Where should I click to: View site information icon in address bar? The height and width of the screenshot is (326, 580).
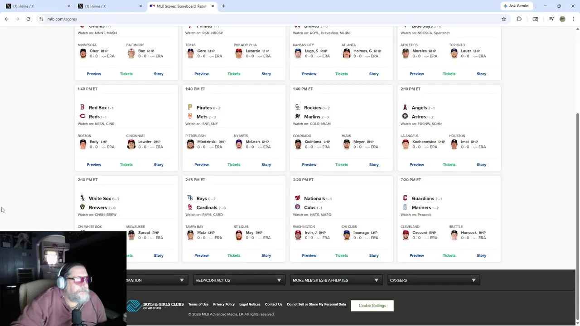click(x=41, y=19)
